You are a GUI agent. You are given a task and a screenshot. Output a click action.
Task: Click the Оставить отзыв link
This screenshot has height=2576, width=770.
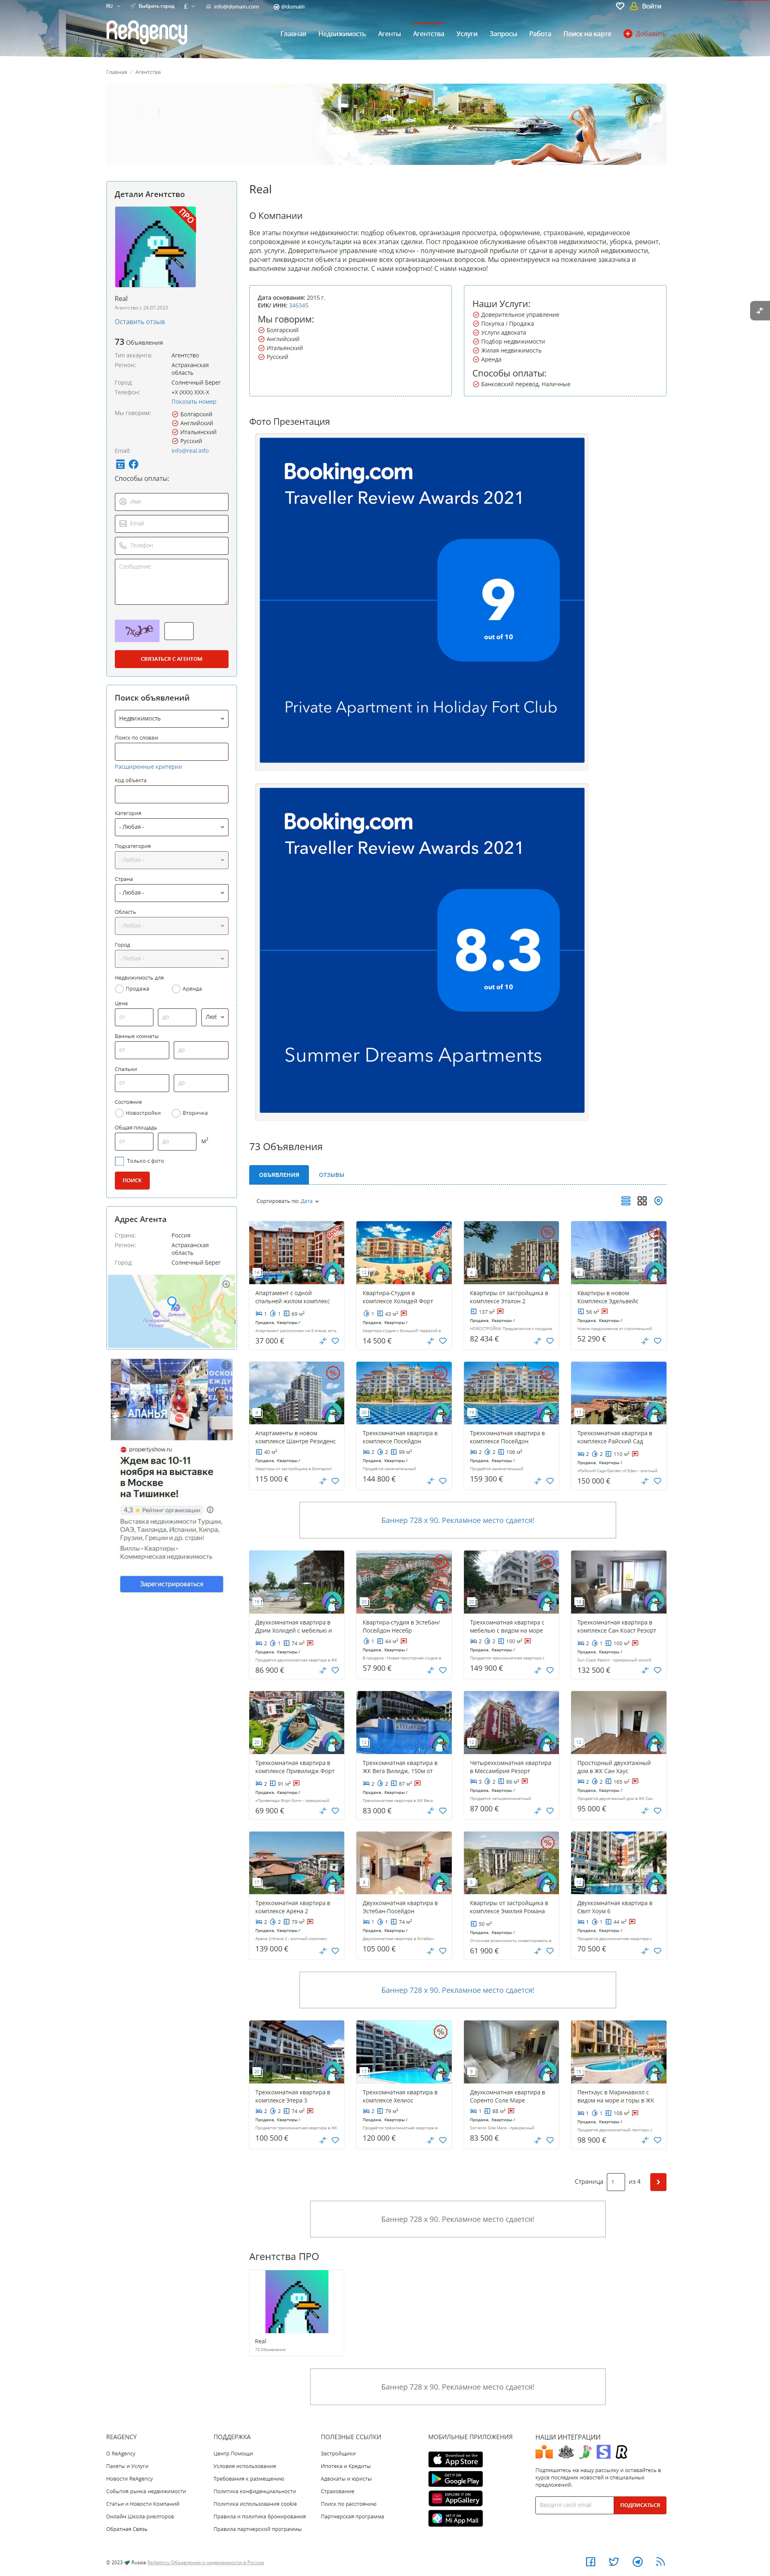pyautogui.click(x=140, y=322)
